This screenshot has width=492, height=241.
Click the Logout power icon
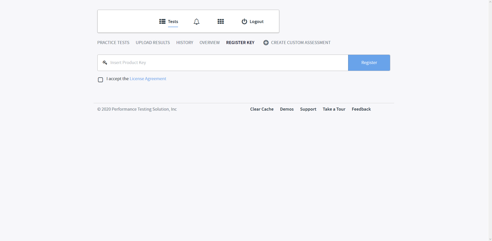pos(244,22)
